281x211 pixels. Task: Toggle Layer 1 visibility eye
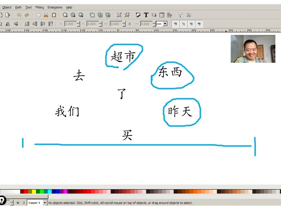pyautogui.click(x=18, y=203)
